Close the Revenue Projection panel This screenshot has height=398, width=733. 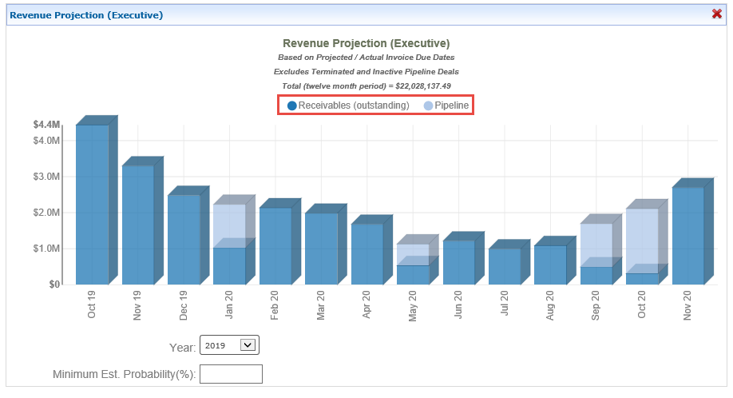tap(716, 14)
